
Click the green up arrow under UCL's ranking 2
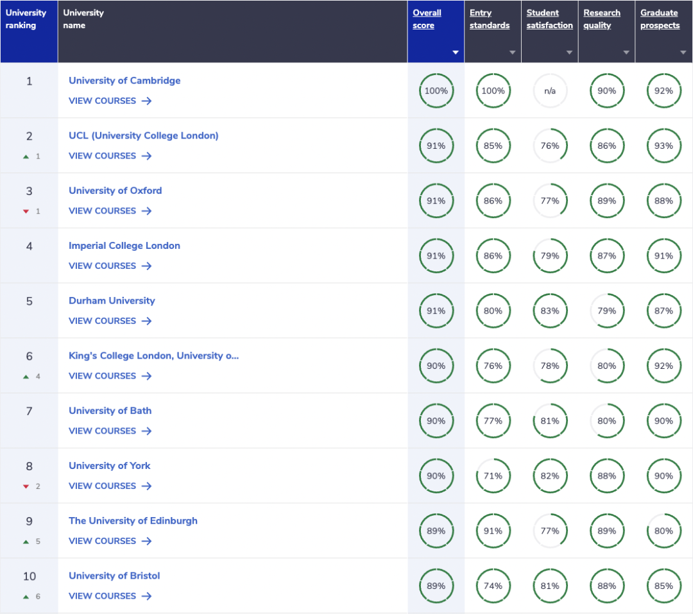26,157
